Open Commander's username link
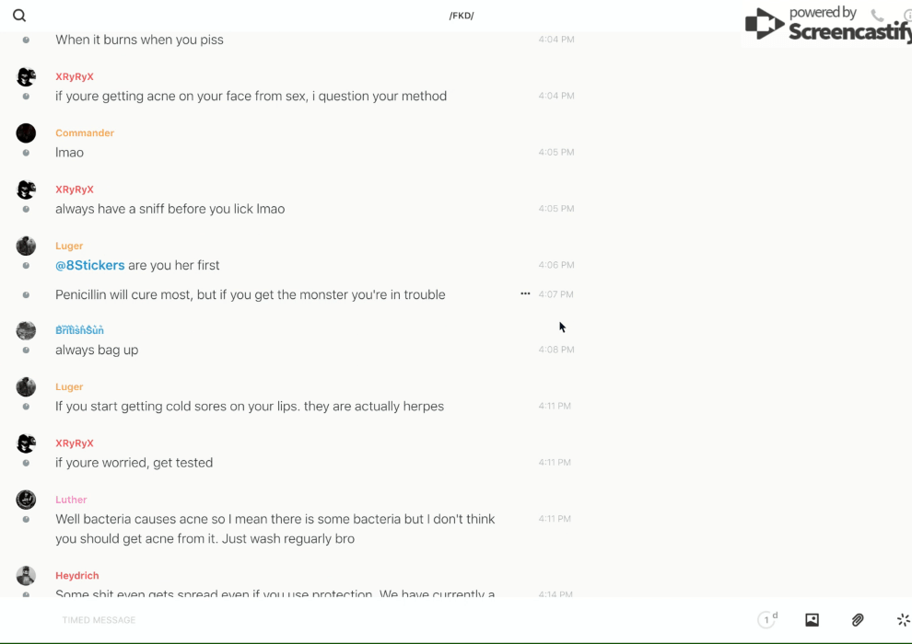Viewport: 912px width, 644px height. (x=85, y=133)
